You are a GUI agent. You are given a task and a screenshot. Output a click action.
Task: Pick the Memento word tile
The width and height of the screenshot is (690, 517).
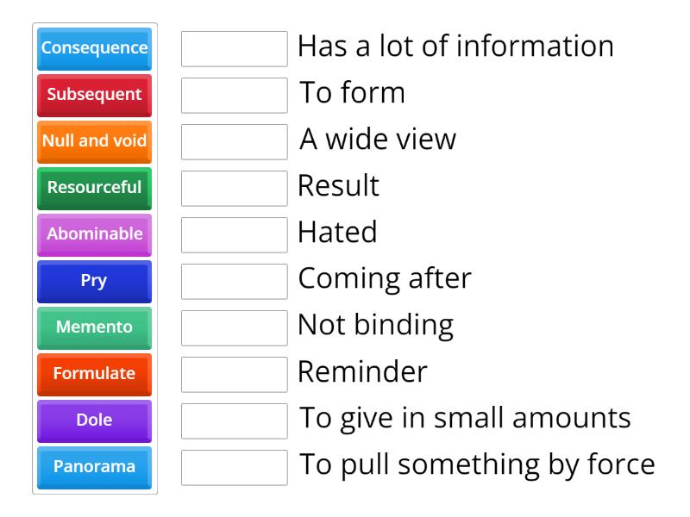coord(95,328)
